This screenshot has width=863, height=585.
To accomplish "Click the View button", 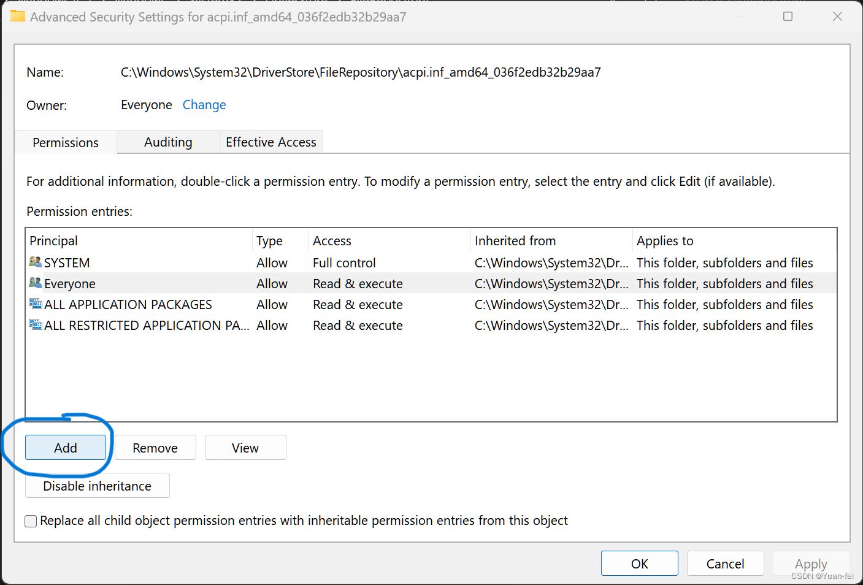I will pos(245,447).
